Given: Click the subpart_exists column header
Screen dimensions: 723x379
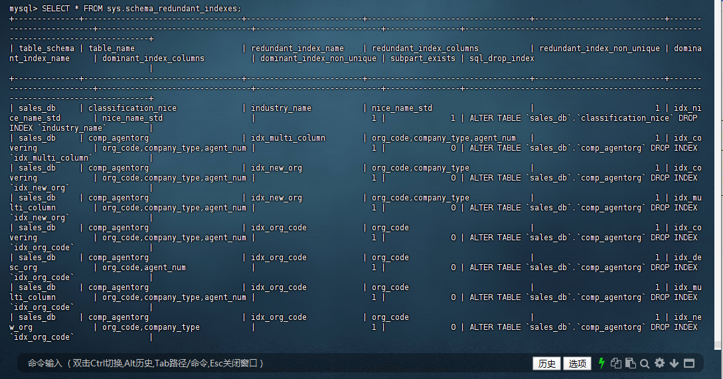Looking at the screenshot, I should (x=423, y=58).
